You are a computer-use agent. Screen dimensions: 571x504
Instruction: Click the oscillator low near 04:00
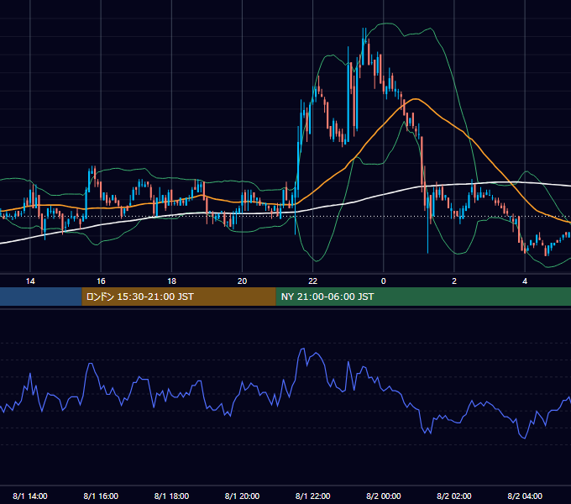point(524,438)
